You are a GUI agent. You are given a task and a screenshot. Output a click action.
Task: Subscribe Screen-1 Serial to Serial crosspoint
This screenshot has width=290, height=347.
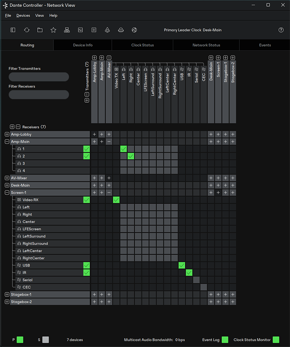[196, 280]
